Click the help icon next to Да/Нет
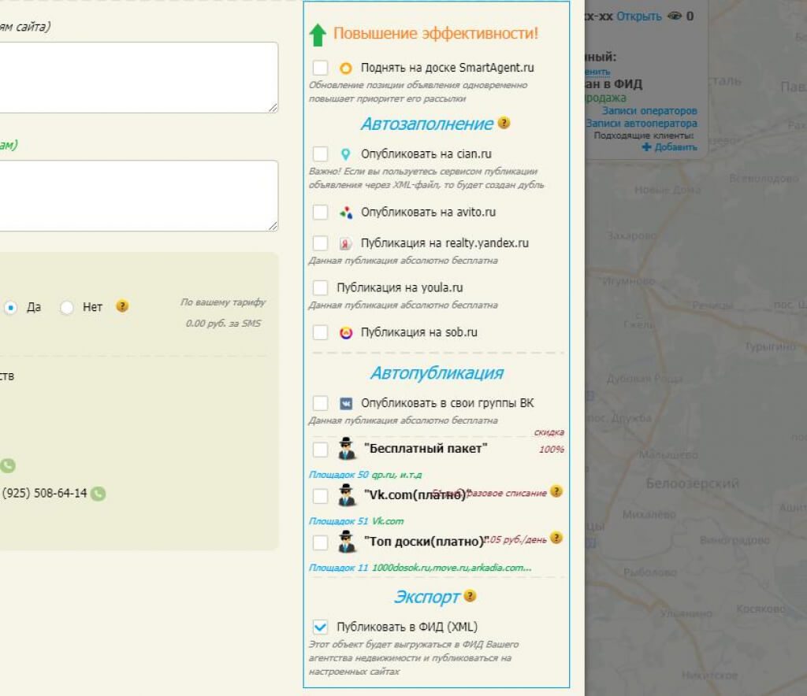 click(122, 305)
